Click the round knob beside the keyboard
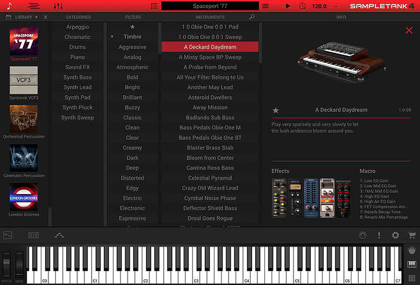 (412, 251)
